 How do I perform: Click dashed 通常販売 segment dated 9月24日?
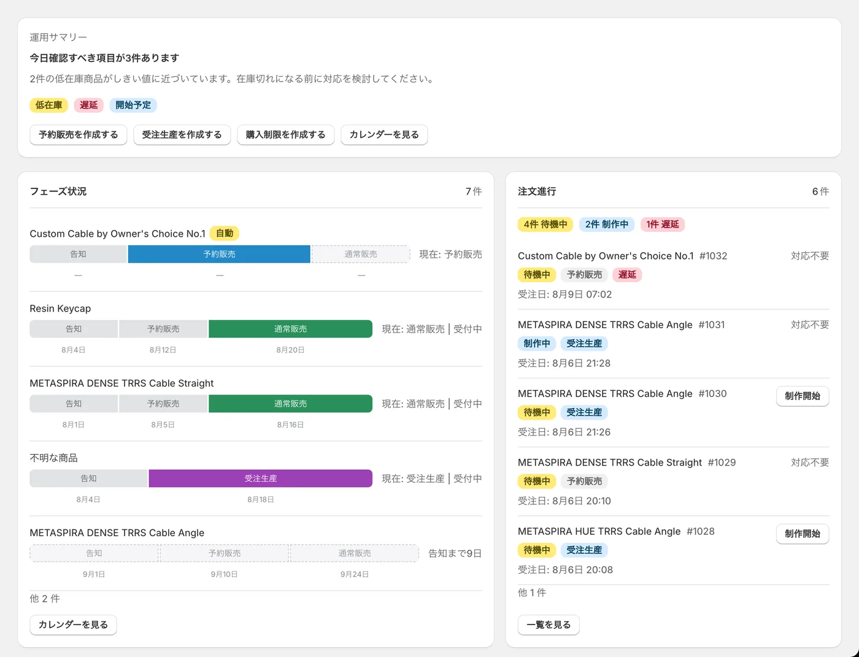pyautogui.click(x=355, y=553)
